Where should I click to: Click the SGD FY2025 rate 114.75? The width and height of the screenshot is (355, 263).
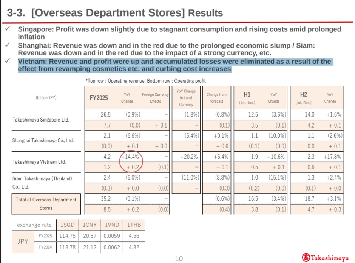pos(68,236)
